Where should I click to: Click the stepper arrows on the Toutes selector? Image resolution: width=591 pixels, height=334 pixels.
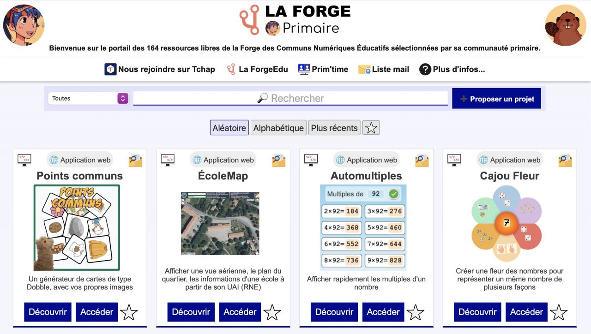(123, 98)
